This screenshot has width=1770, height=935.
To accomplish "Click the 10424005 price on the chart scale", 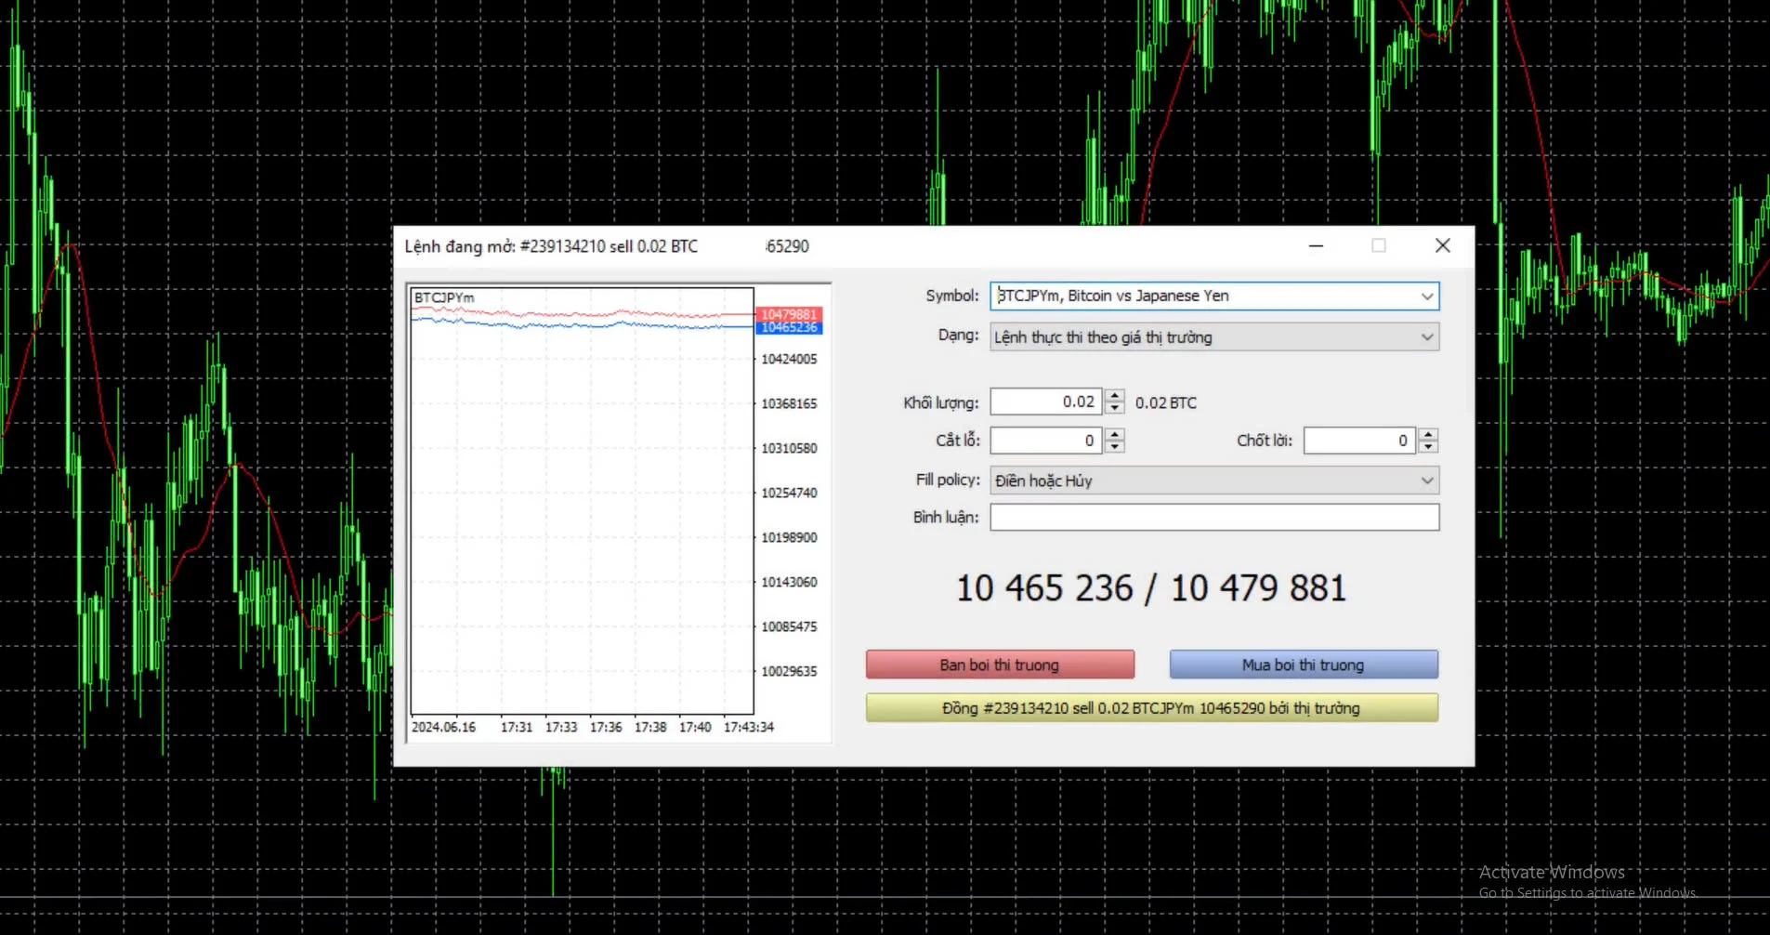I will coord(789,359).
